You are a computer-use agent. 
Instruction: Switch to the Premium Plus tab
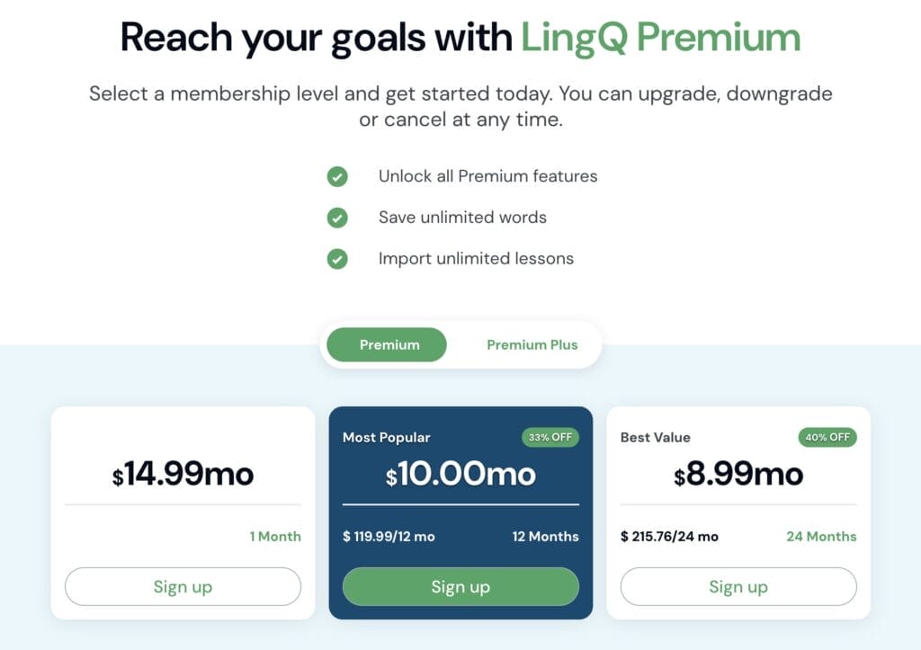[x=532, y=345]
